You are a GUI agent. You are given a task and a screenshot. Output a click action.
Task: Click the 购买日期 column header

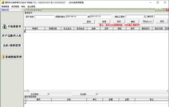point(159,28)
